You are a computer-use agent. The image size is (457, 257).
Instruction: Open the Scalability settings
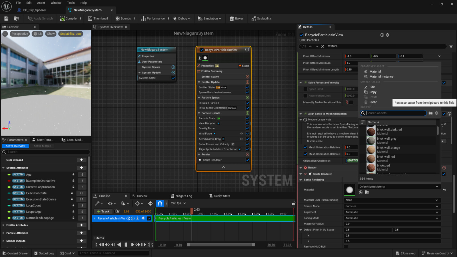(261, 19)
